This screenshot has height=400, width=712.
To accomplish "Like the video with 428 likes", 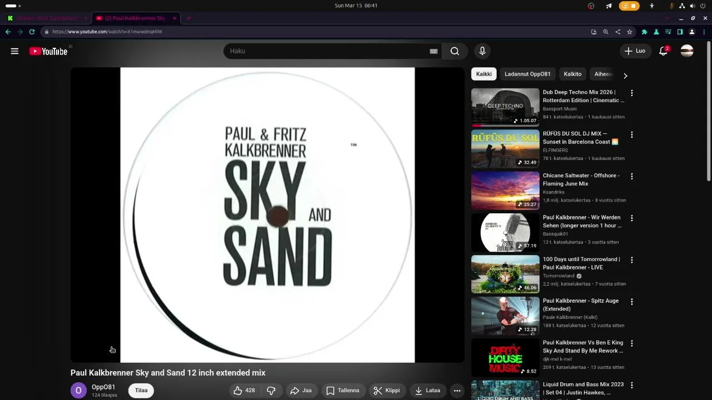I will (x=244, y=391).
